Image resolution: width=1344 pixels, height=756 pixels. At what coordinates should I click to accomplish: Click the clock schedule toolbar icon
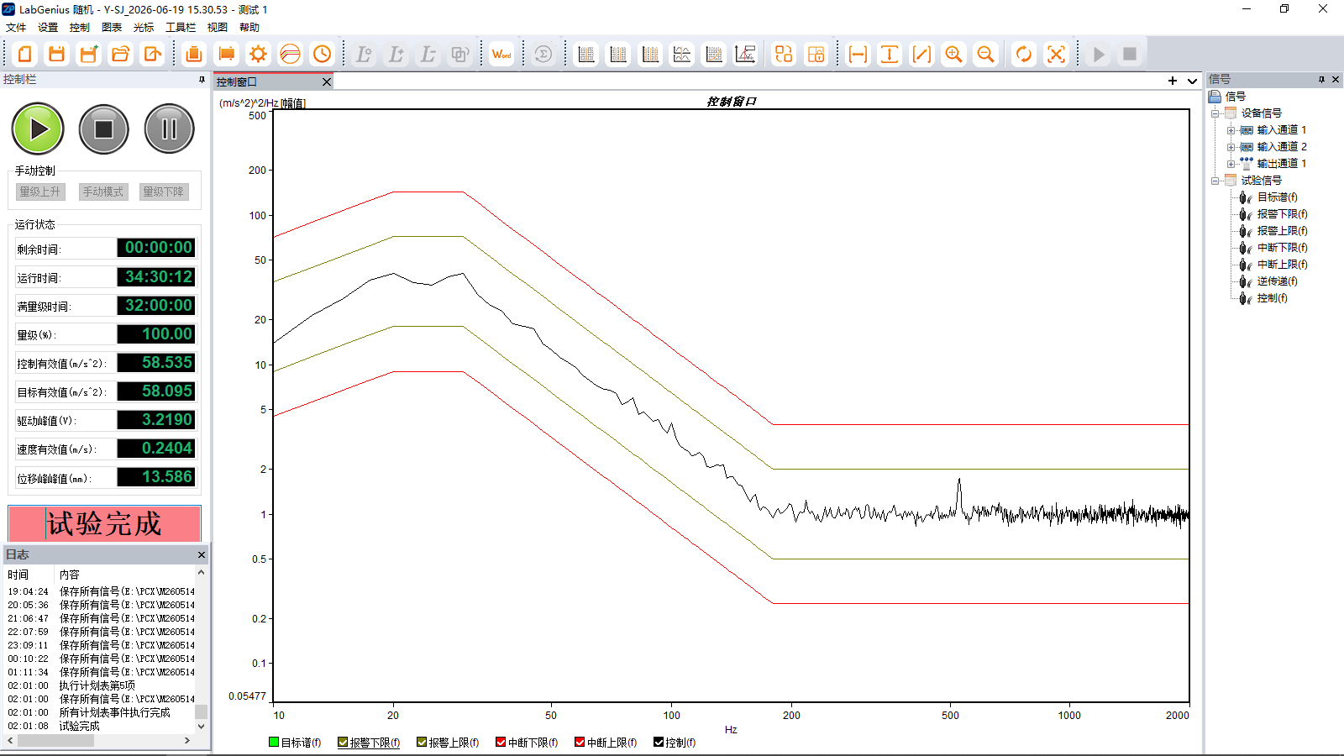click(322, 55)
